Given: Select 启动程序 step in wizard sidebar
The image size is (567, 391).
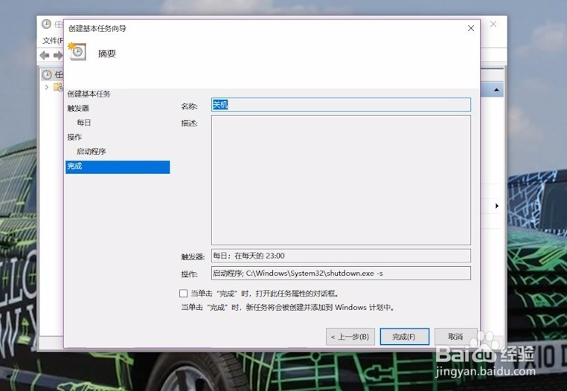Looking at the screenshot, I should [91, 152].
